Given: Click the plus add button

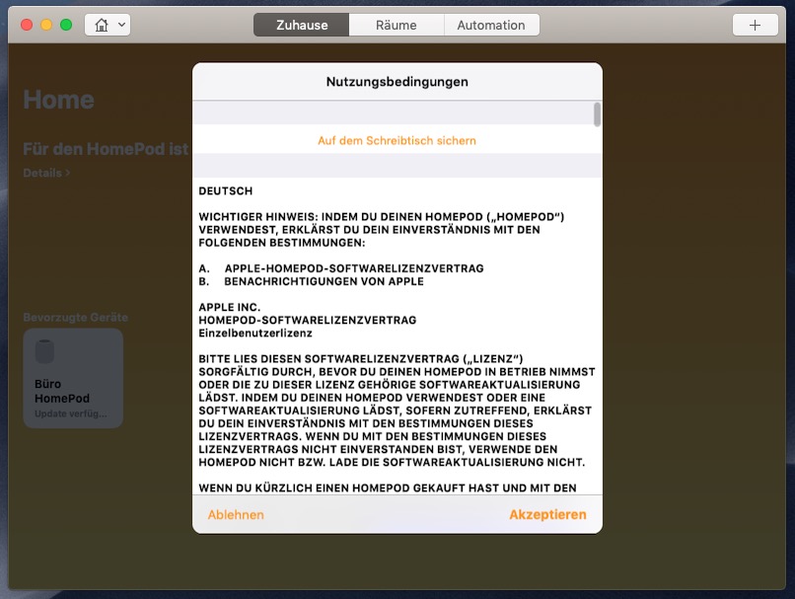Looking at the screenshot, I should [x=755, y=25].
